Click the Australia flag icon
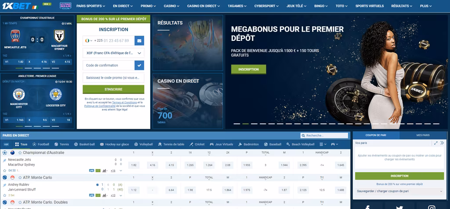The height and width of the screenshot is (209, 450). coord(13,153)
